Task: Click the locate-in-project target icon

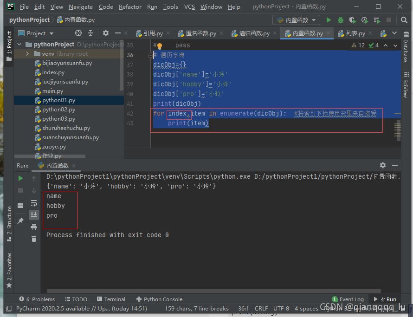Action: tap(78, 33)
